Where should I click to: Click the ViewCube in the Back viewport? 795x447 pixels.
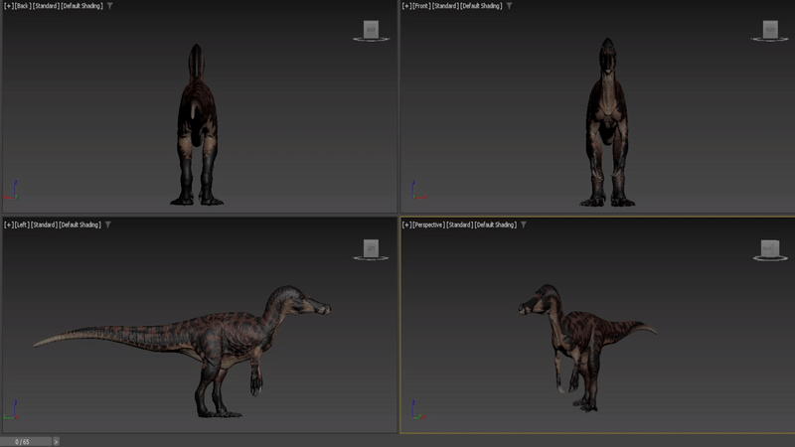tap(371, 30)
